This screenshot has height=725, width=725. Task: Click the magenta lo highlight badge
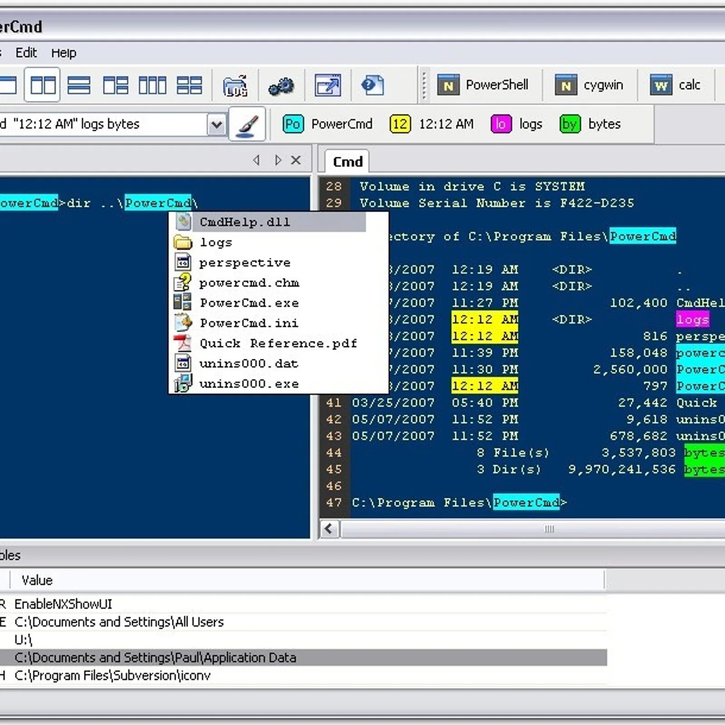501,124
